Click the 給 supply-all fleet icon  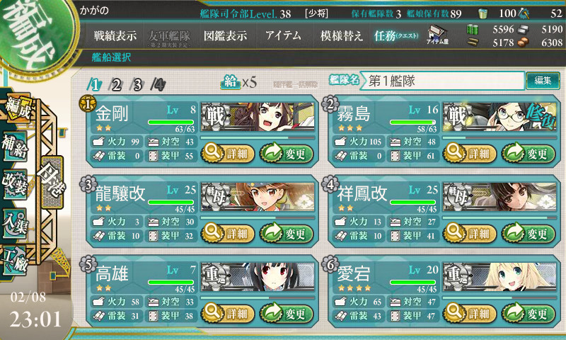point(231,81)
